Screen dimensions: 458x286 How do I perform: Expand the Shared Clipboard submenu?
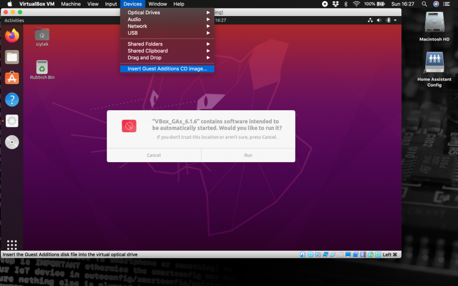(167, 51)
